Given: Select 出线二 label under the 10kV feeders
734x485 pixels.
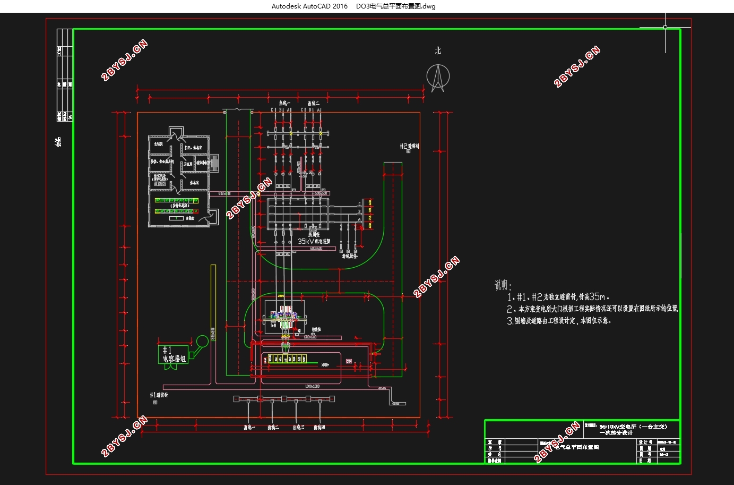Looking at the screenshot, I should pos(273,427).
